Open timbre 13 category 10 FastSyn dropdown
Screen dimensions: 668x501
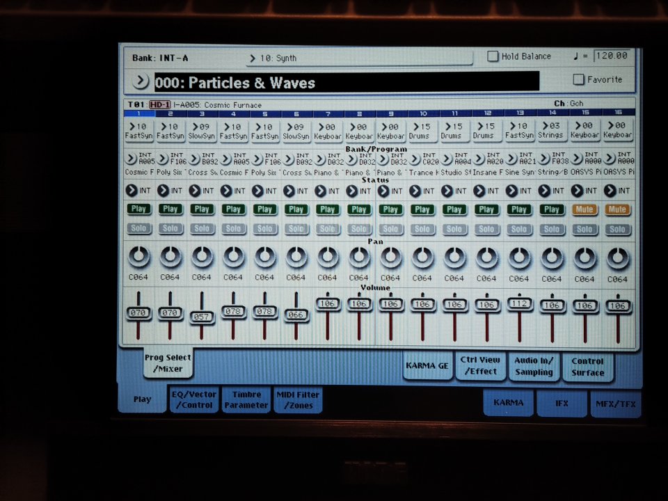pyautogui.click(x=519, y=130)
